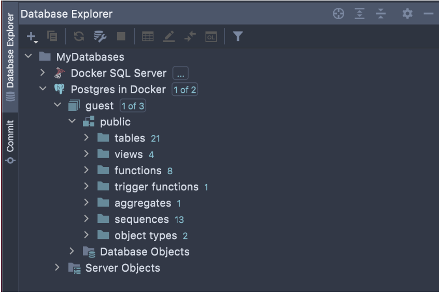439x295 pixels.
Task: Expand the tables folder
Action: coord(86,137)
